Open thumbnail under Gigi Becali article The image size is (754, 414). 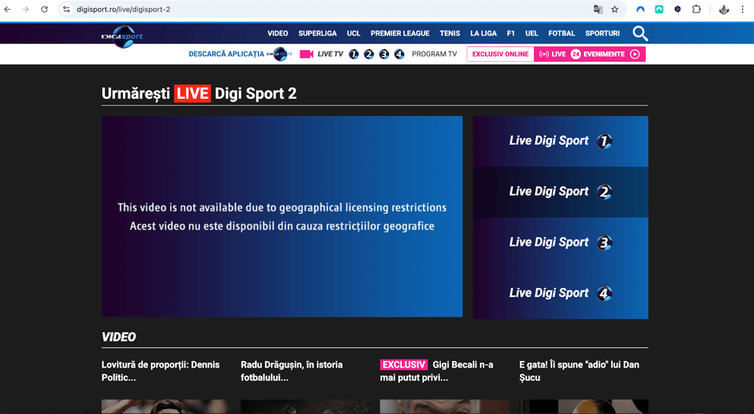[x=444, y=407]
